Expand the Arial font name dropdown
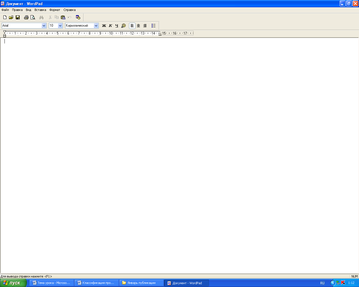This screenshot has width=359, height=287. [x=44, y=26]
